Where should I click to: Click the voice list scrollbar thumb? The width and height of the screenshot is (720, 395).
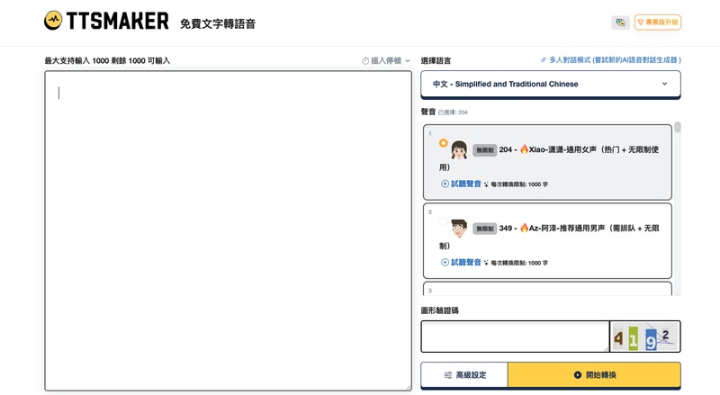point(678,127)
